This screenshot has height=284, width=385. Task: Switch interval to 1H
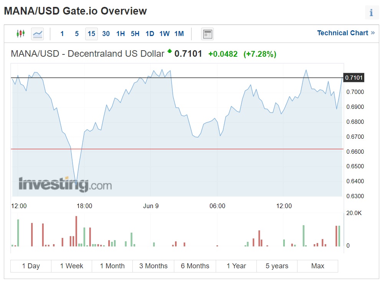coord(121,34)
